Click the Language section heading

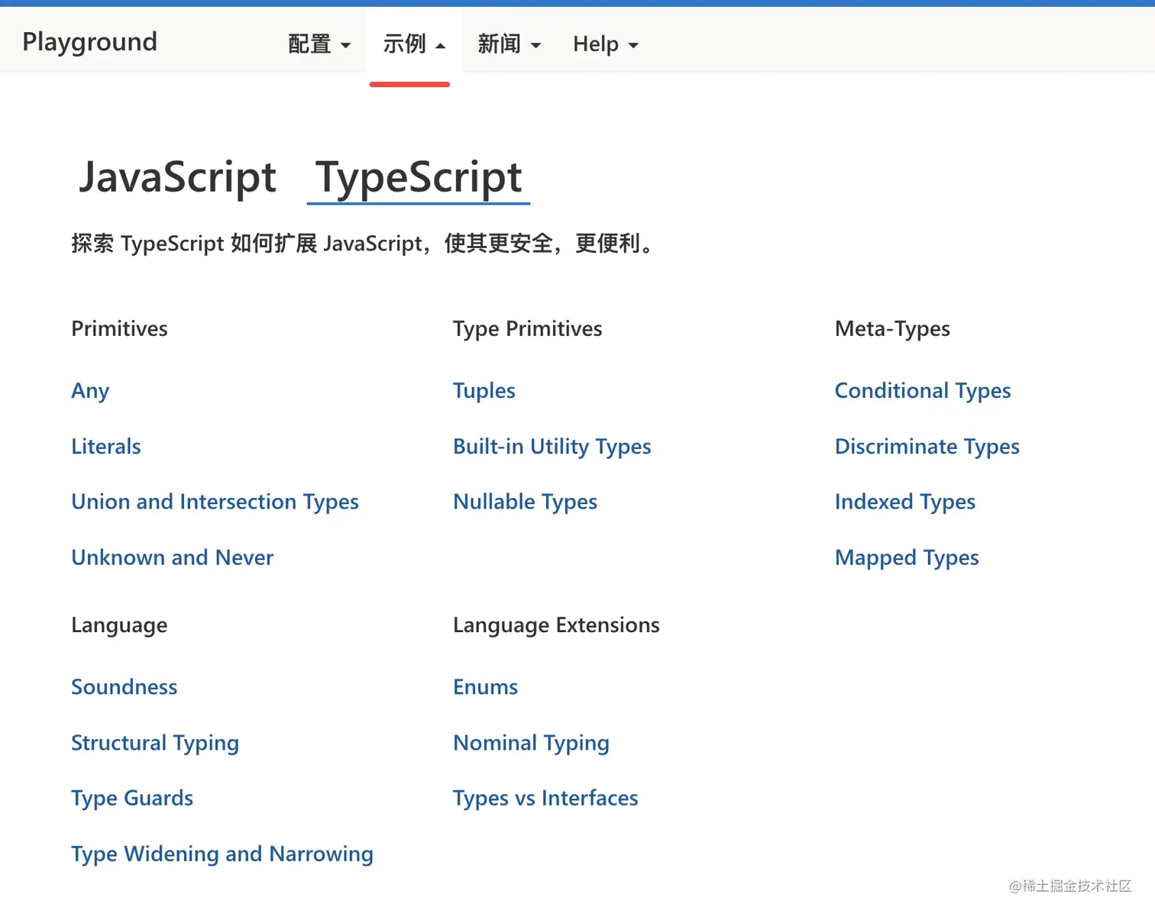pyautogui.click(x=119, y=625)
